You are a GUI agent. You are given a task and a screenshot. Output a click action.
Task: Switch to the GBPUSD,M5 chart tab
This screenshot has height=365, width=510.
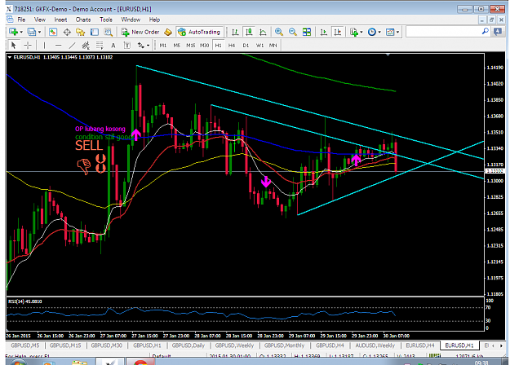click(25, 345)
